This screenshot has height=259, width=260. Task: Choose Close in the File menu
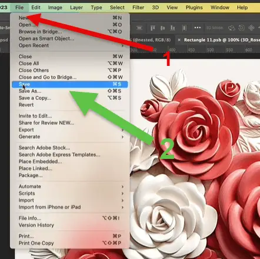tap(70, 57)
